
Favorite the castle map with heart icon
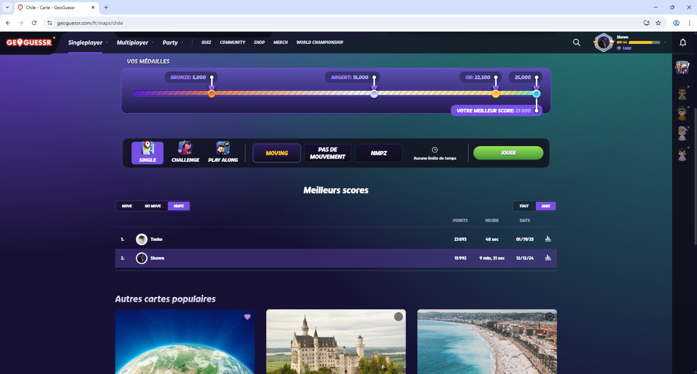(x=398, y=317)
